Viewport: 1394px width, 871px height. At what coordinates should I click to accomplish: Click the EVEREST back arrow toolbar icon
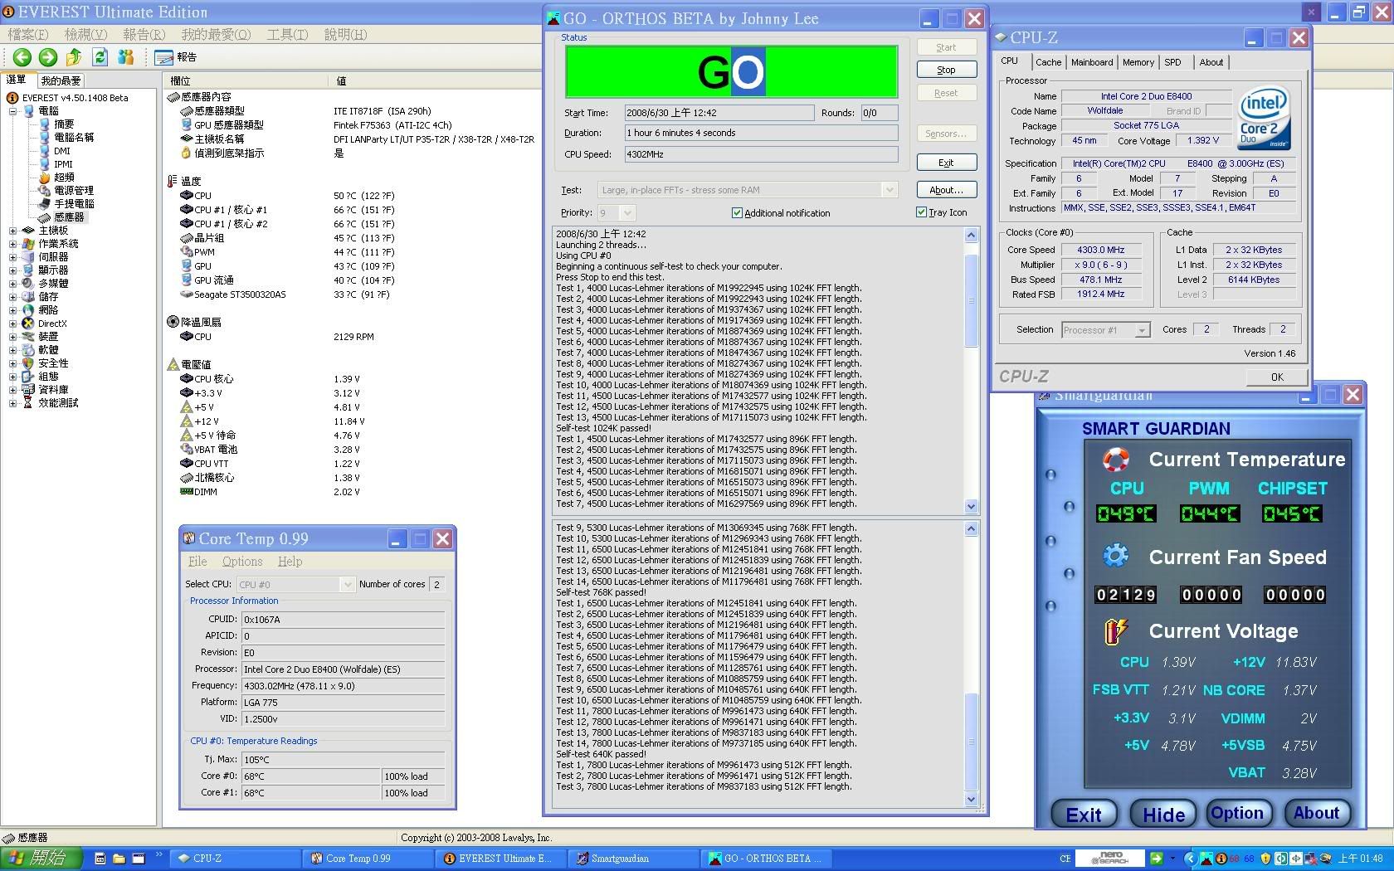(22, 56)
